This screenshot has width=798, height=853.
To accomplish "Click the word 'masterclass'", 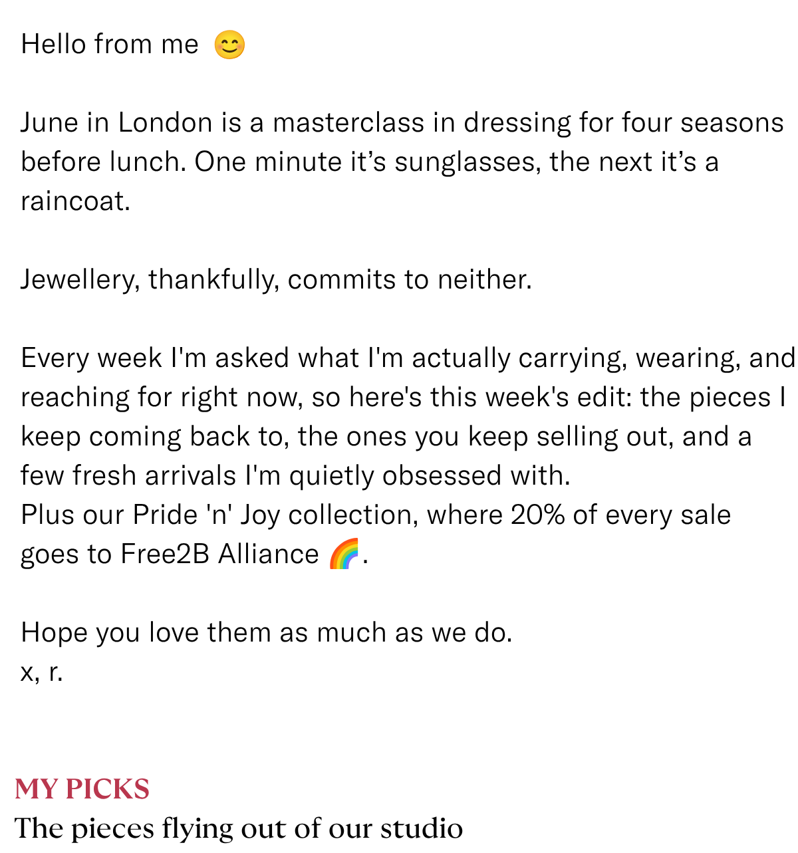I will (x=348, y=123).
